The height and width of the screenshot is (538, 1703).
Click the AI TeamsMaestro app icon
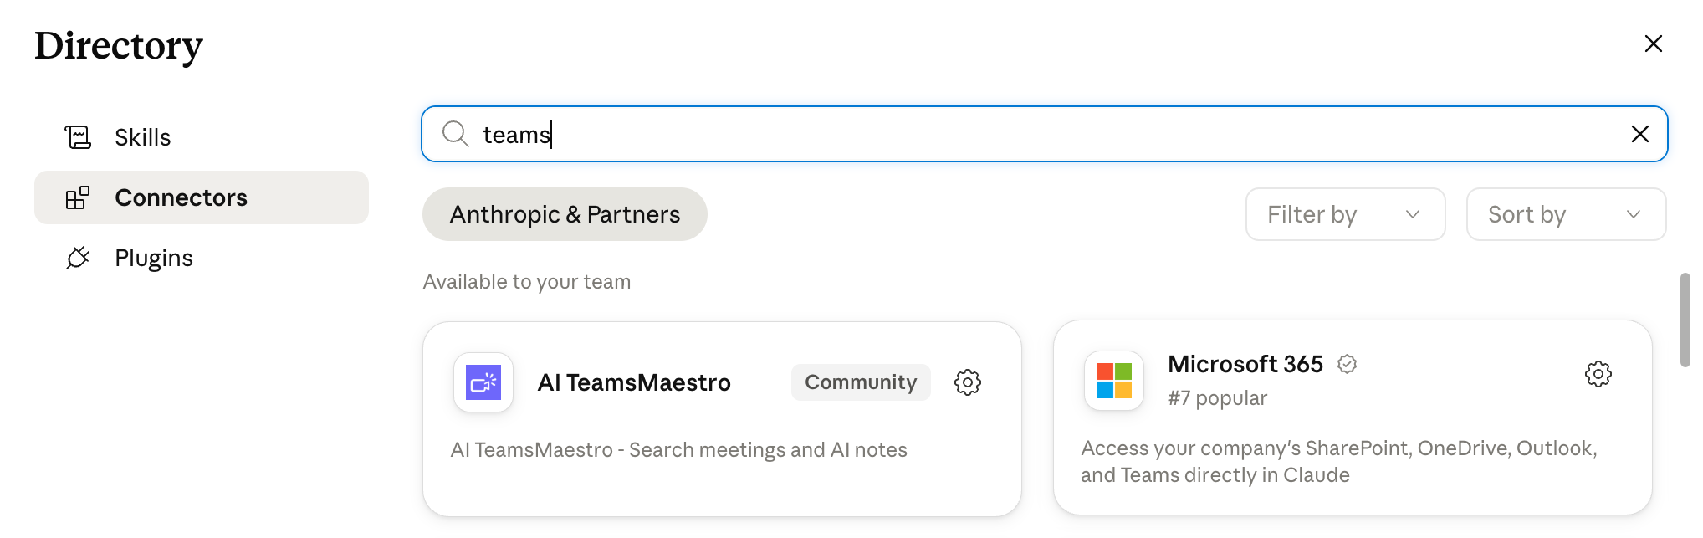point(483,382)
